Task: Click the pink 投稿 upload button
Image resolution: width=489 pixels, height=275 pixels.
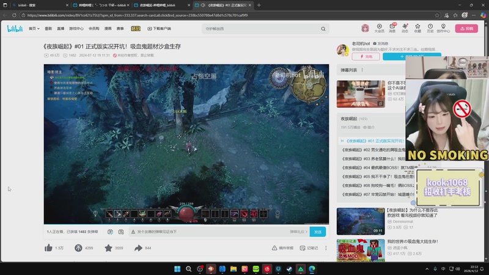Action: tap(466, 28)
